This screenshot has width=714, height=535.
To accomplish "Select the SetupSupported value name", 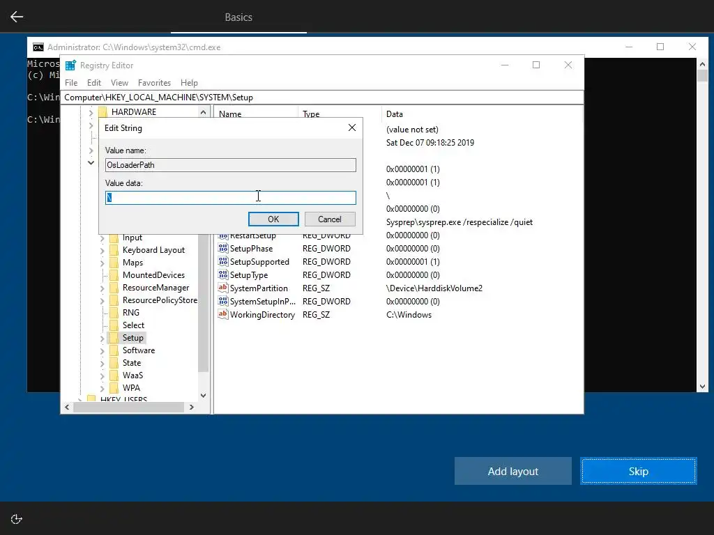I will (x=259, y=262).
